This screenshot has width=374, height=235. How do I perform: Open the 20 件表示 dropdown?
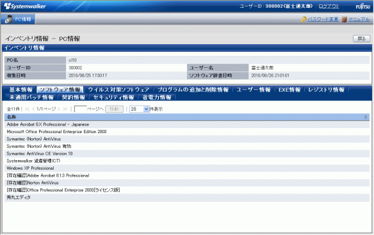[x=140, y=109]
